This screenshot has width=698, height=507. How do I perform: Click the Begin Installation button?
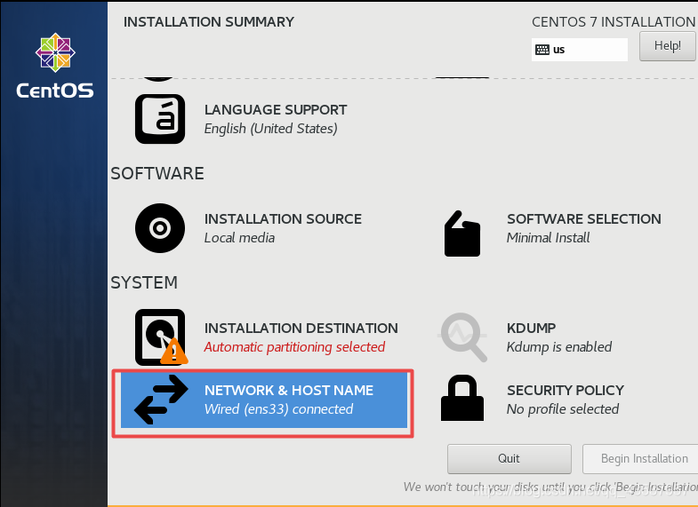[640, 458]
